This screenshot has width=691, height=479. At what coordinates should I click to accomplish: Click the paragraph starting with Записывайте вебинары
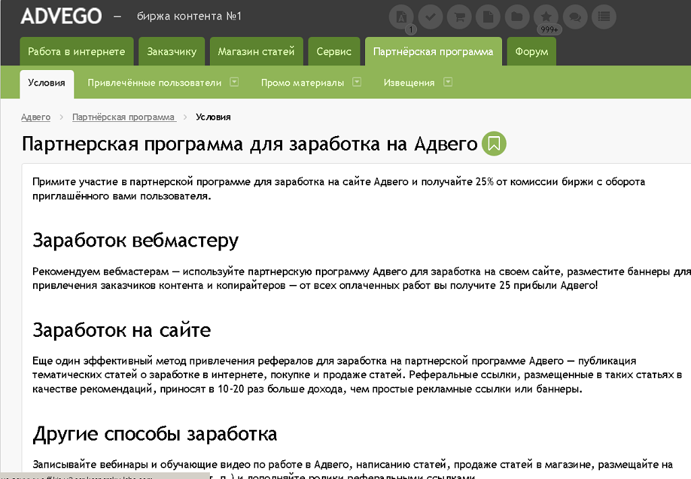[352, 470]
